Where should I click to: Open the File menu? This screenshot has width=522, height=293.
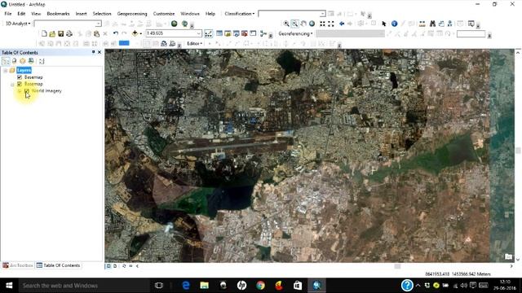point(8,14)
